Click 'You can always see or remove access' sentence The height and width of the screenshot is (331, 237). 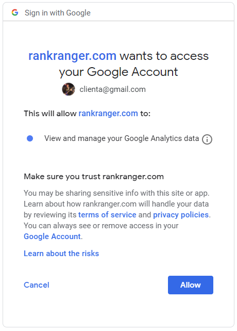click(x=101, y=226)
